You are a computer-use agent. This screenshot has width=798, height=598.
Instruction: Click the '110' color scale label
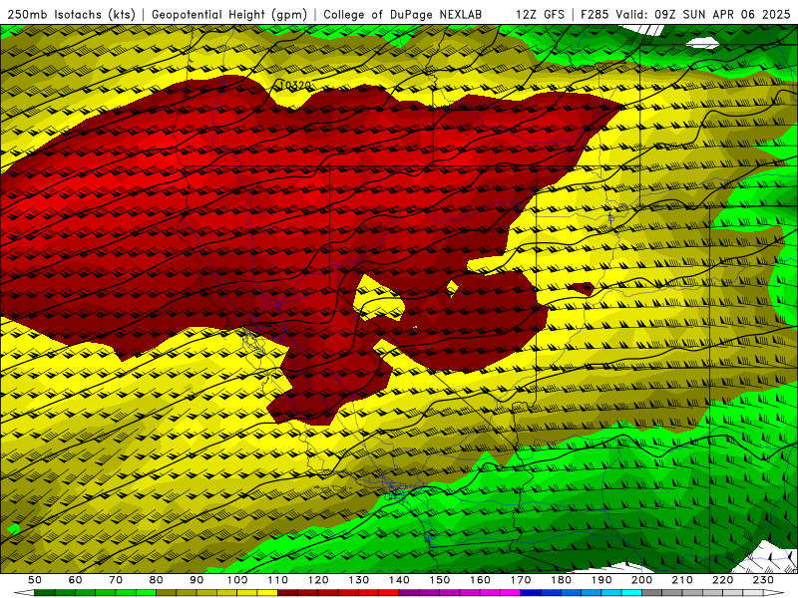pos(278,580)
